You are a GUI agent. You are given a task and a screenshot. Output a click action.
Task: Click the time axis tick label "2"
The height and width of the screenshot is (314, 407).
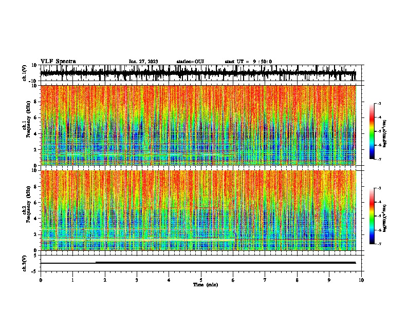pos(105,280)
